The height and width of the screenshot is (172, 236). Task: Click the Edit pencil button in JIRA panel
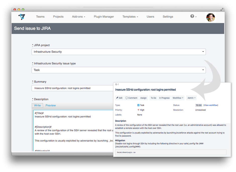tap(119, 98)
